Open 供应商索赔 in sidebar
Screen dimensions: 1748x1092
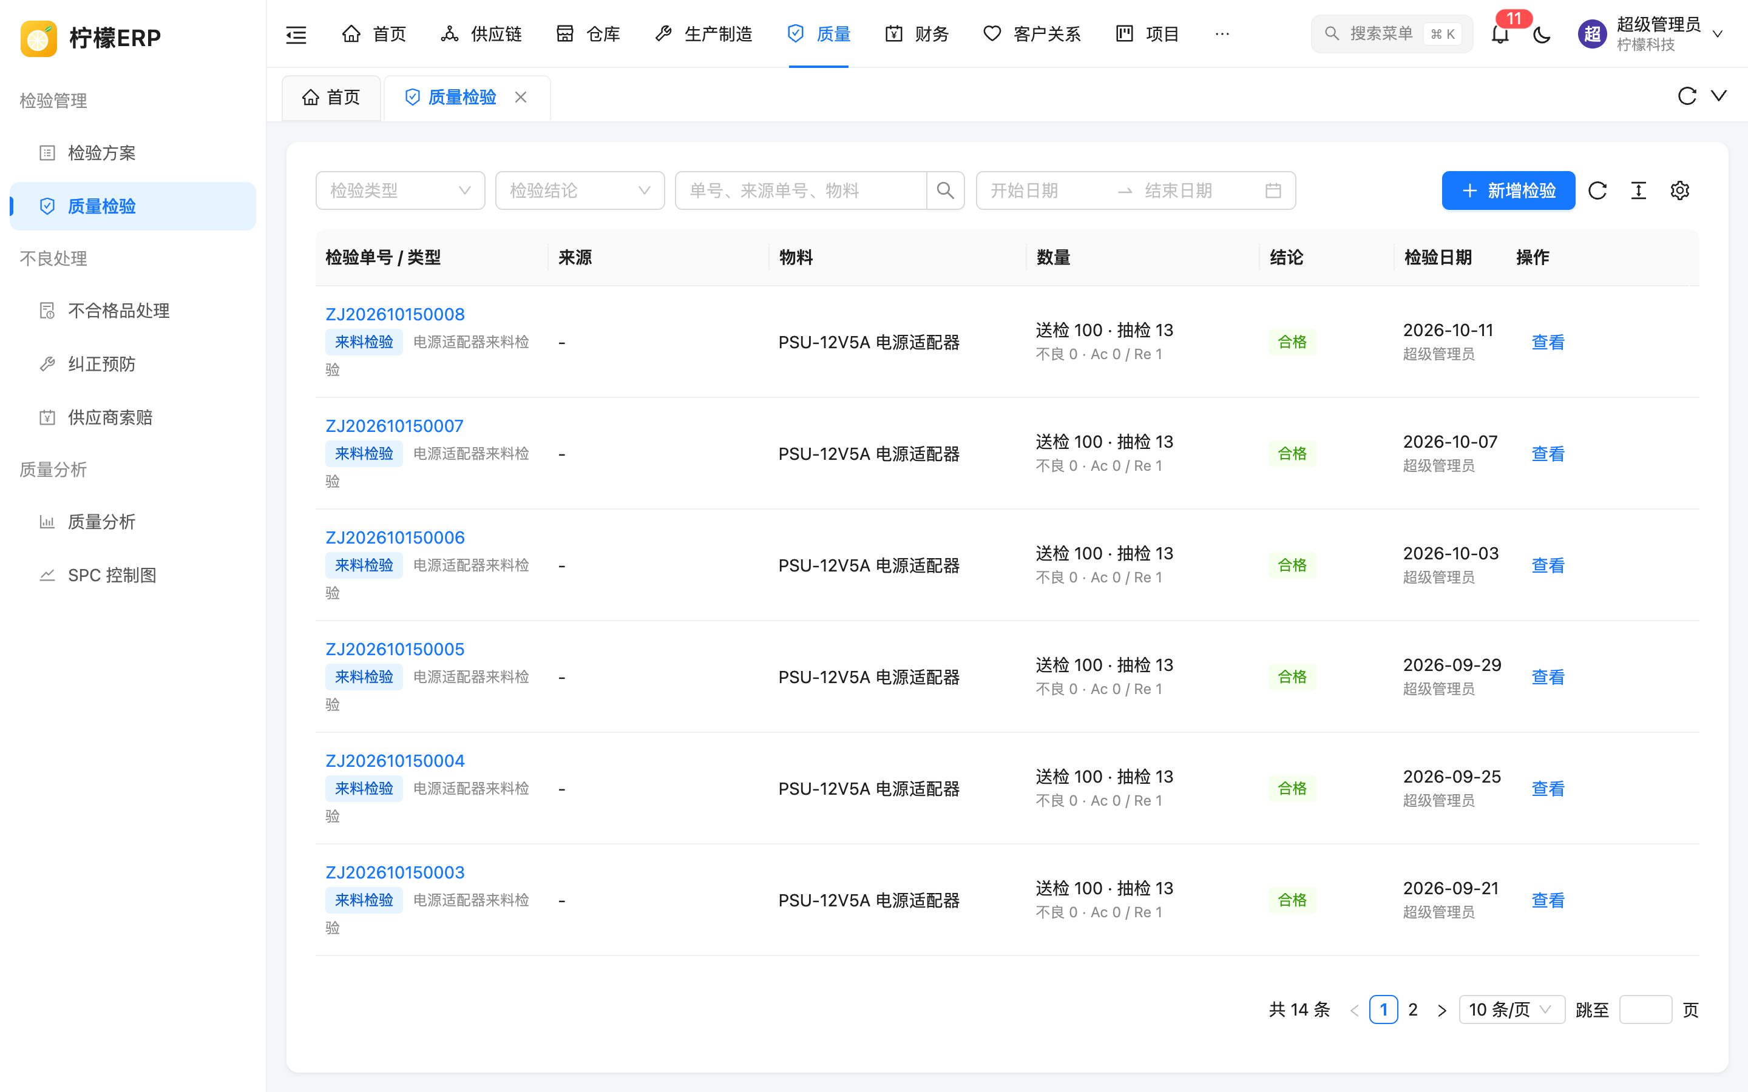[x=133, y=417]
